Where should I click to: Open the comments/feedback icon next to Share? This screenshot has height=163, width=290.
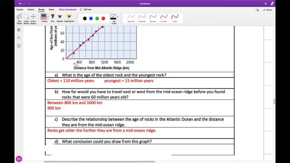coord(257,10)
